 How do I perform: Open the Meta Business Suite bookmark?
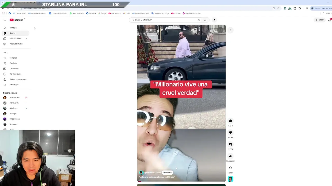pos(141,13)
